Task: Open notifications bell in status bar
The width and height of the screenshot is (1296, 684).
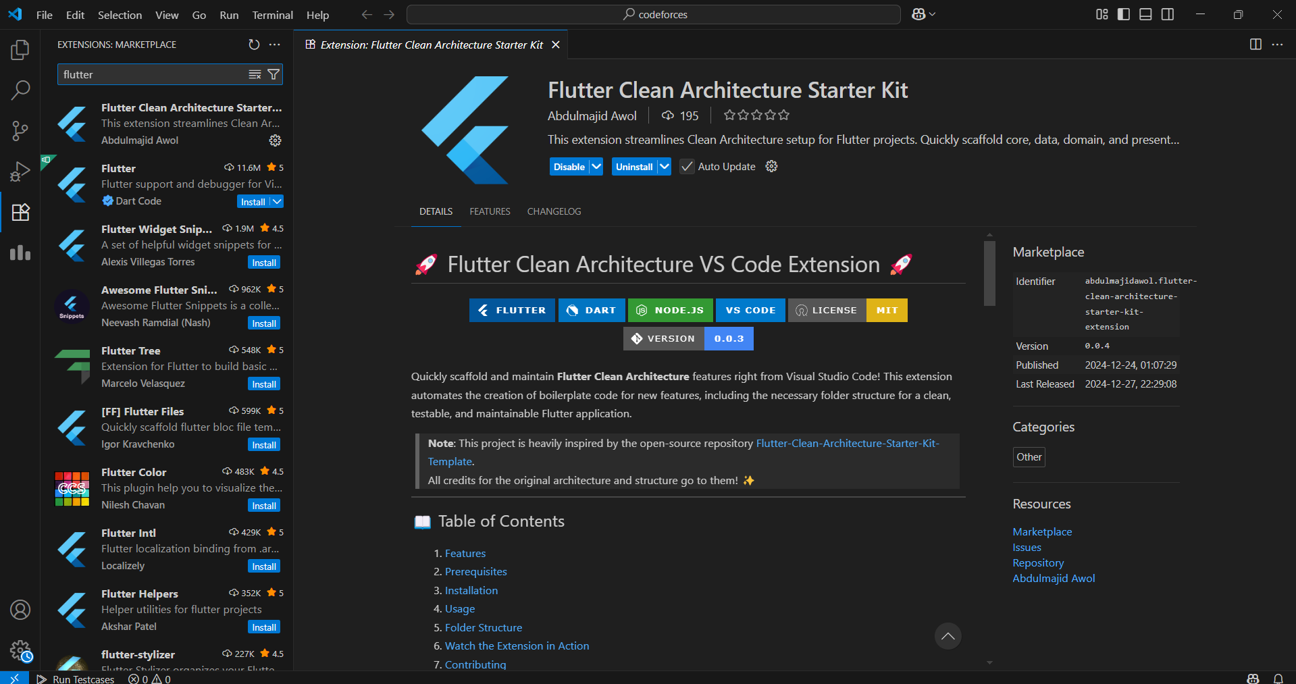Action: point(1278,679)
